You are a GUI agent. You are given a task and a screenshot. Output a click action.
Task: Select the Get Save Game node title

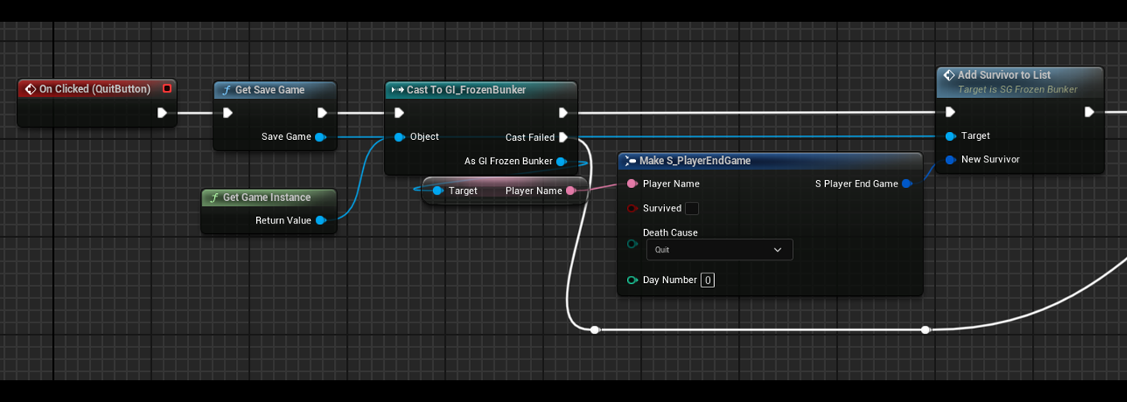[269, 90]
